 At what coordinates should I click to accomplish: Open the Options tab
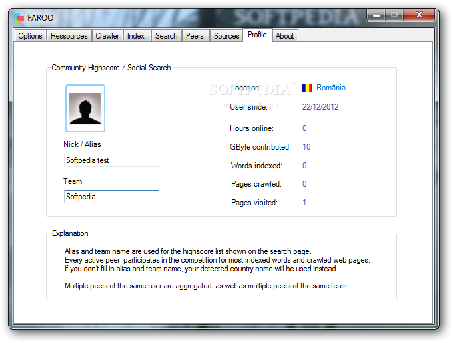[31, 36]
